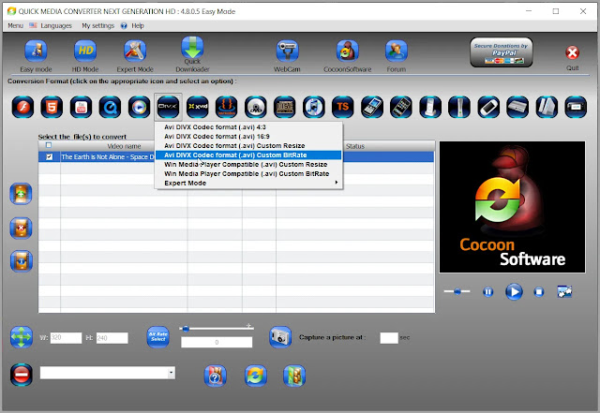Select the HTML5 conversion format icon
The height and width of the screenshot is (413, 600).
pyautogui.click(x=52, y=107)
